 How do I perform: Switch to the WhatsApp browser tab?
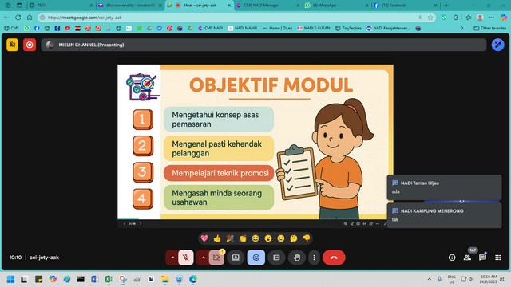[335, 6]
